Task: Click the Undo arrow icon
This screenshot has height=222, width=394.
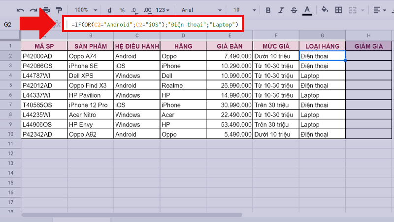Action: [20, 10]
